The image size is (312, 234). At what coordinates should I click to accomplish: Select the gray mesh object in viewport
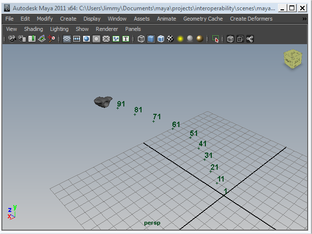tap(103, 102)
